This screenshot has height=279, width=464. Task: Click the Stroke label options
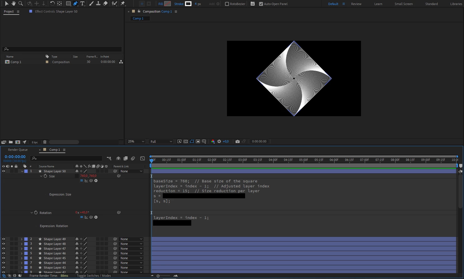point(179,4)
